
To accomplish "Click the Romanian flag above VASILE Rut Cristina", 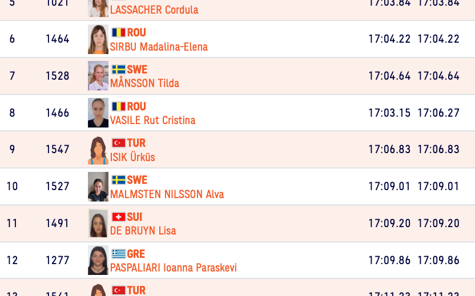I will tap(118, 106).
